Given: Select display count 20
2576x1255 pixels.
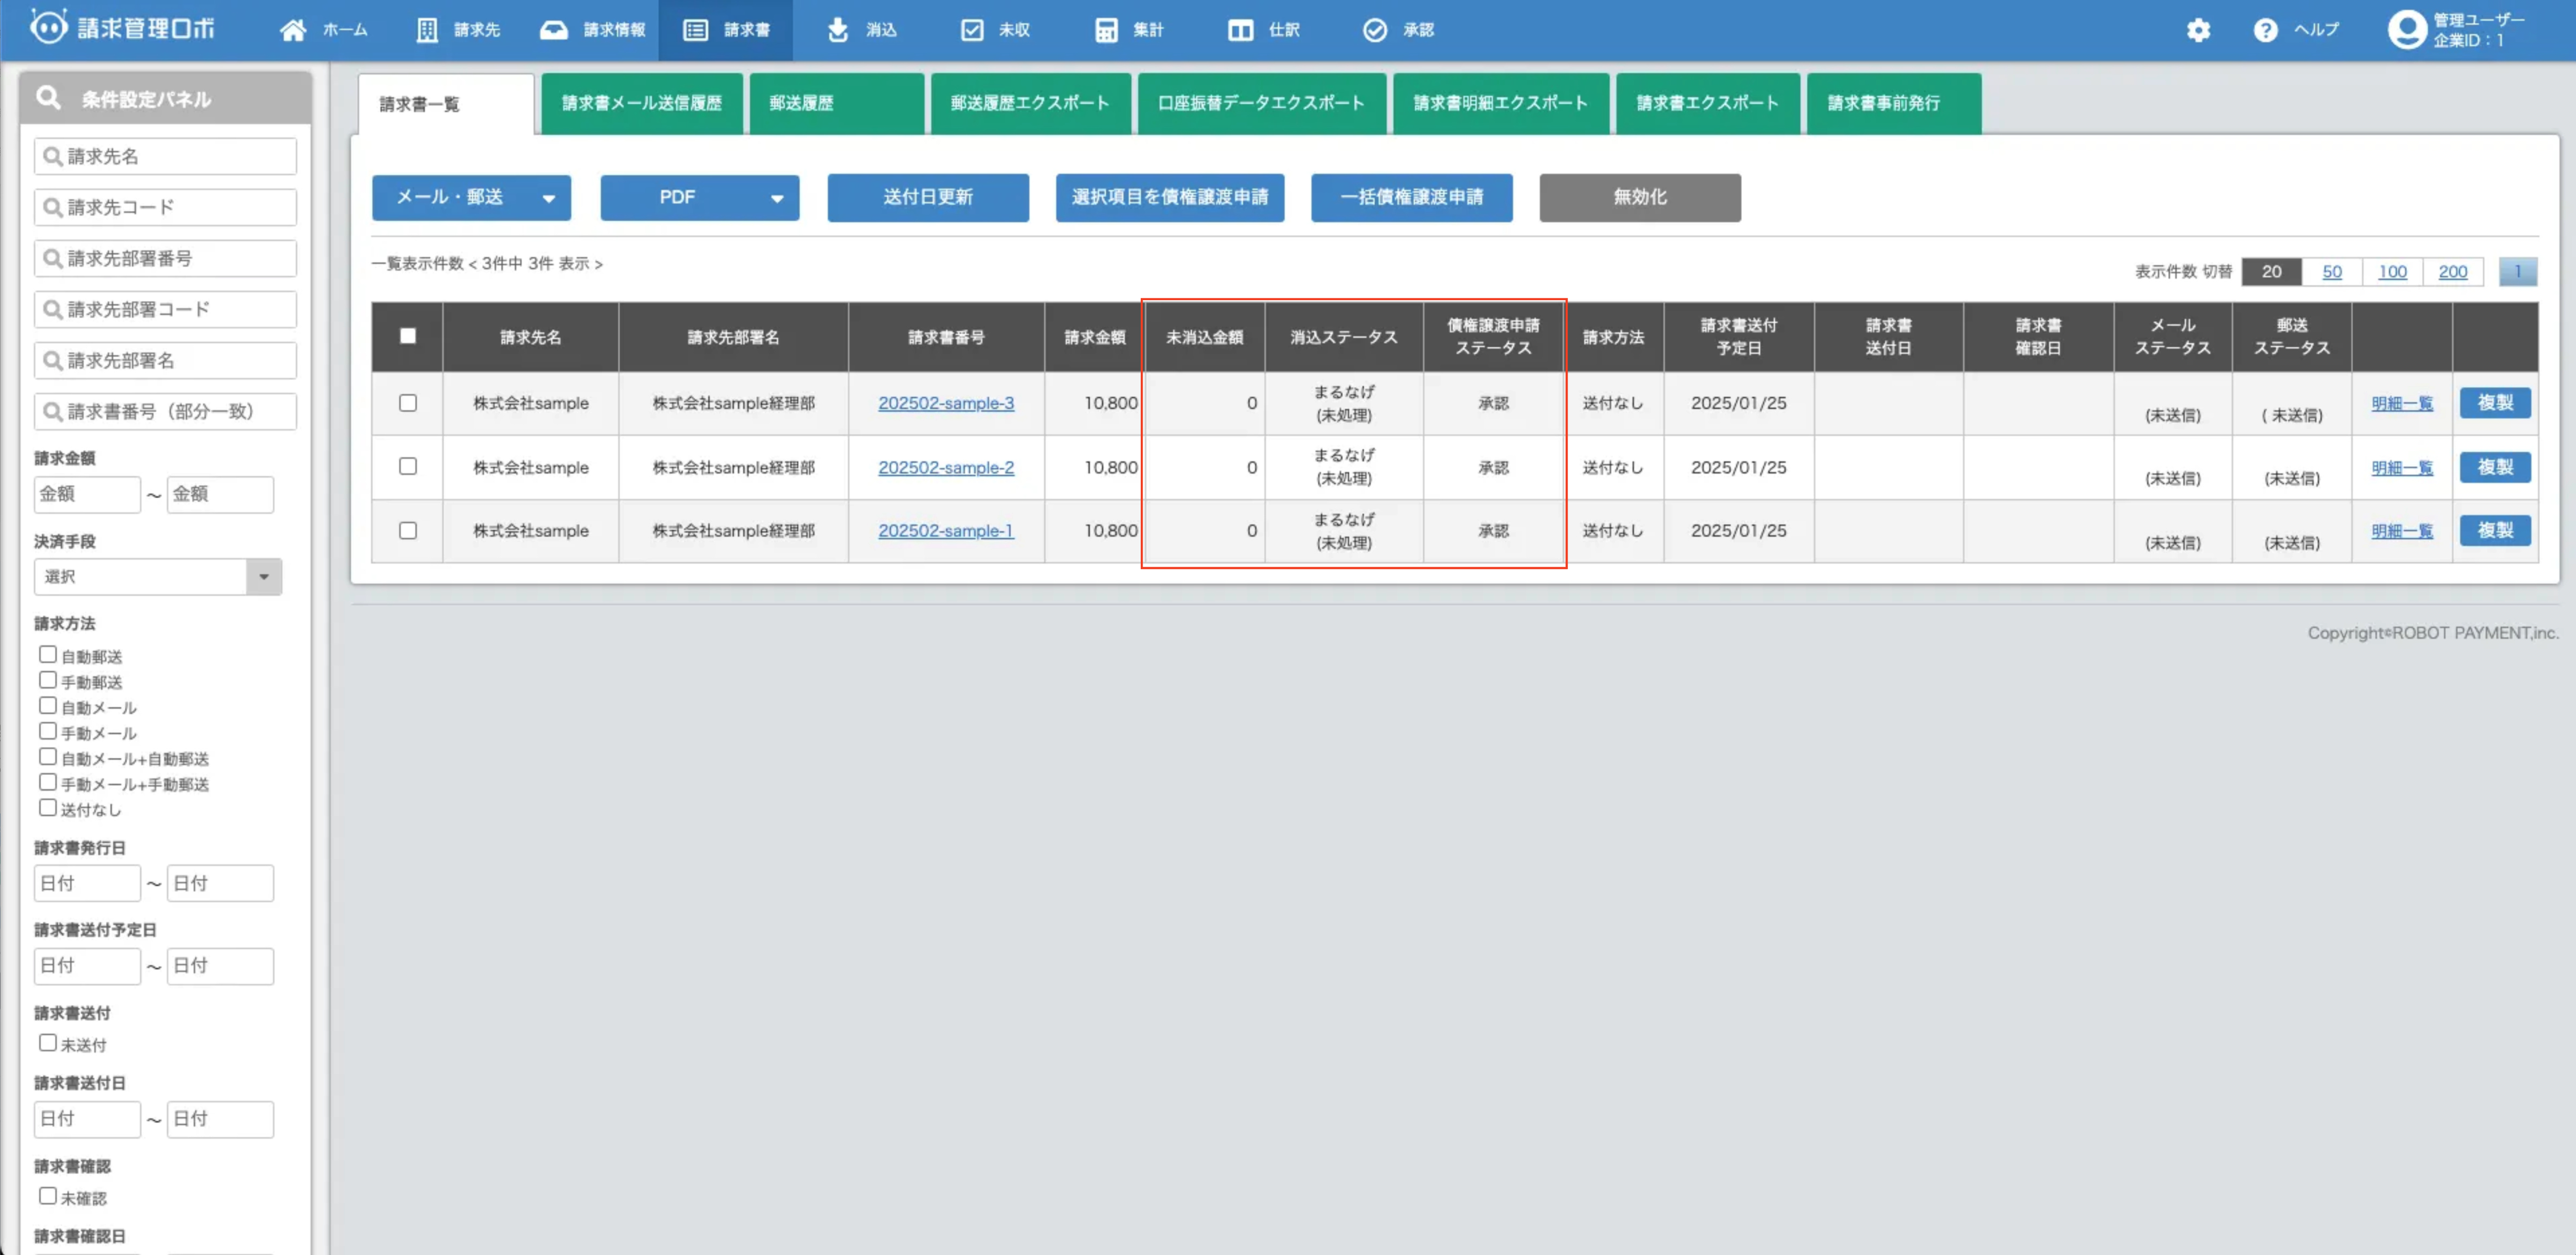Looking at the screenshot, I should pos(2272,271).
